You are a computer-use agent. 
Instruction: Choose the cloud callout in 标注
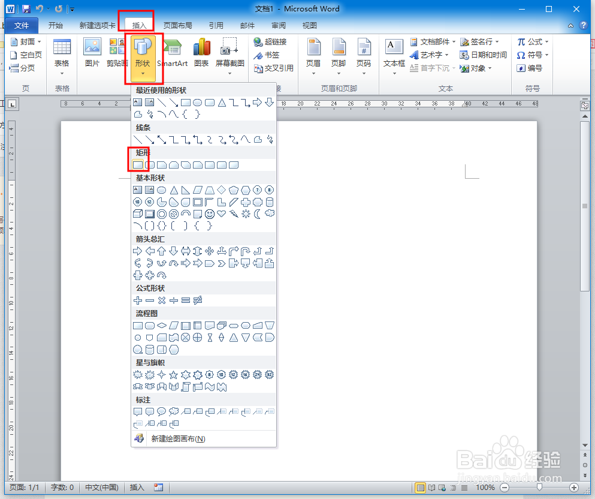click(x=173, y=411)
